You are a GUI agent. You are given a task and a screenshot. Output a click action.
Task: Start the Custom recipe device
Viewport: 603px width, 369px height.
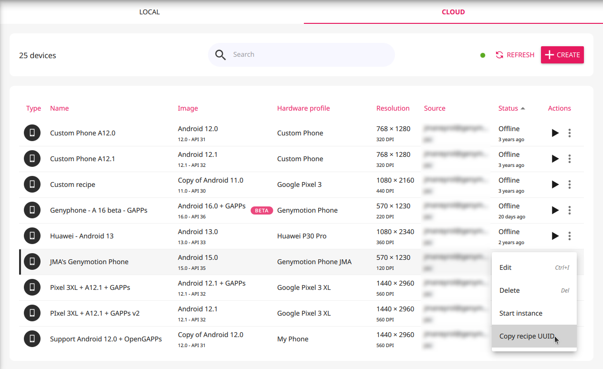click(555, 184)
